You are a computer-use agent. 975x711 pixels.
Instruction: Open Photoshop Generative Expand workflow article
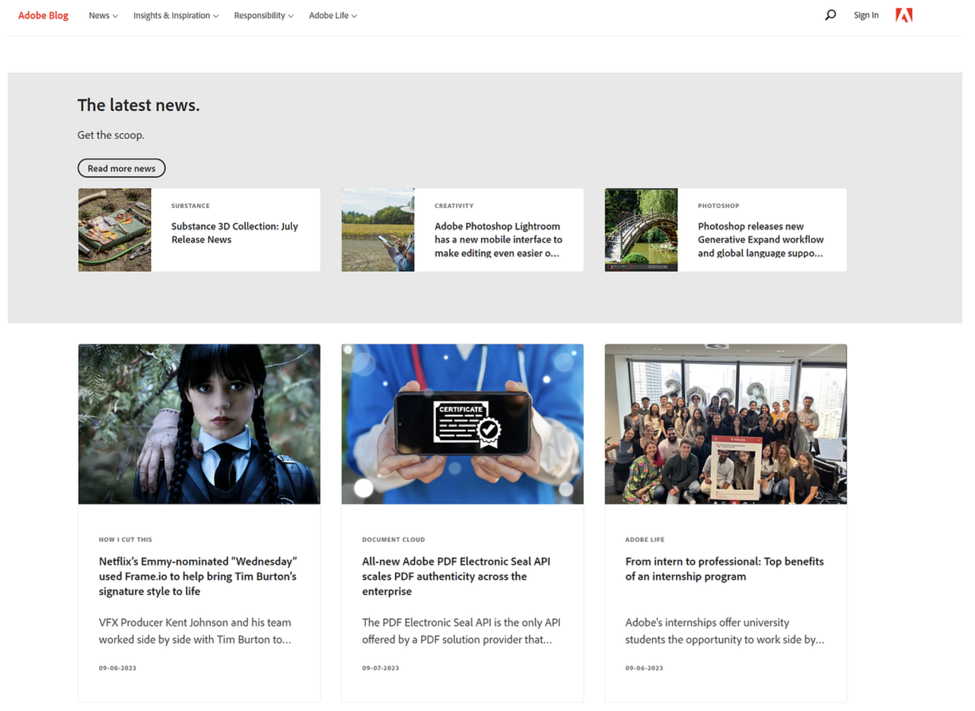(761, 239)
